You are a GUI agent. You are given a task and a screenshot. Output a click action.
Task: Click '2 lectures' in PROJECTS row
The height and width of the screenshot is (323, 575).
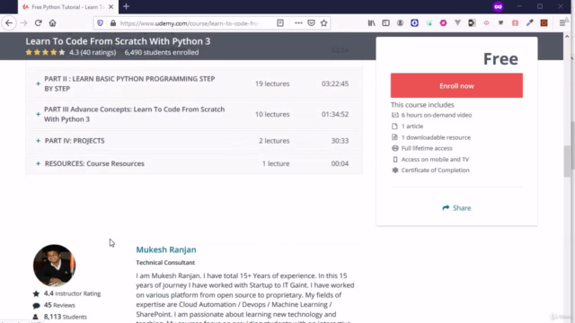tap(274, 141)
